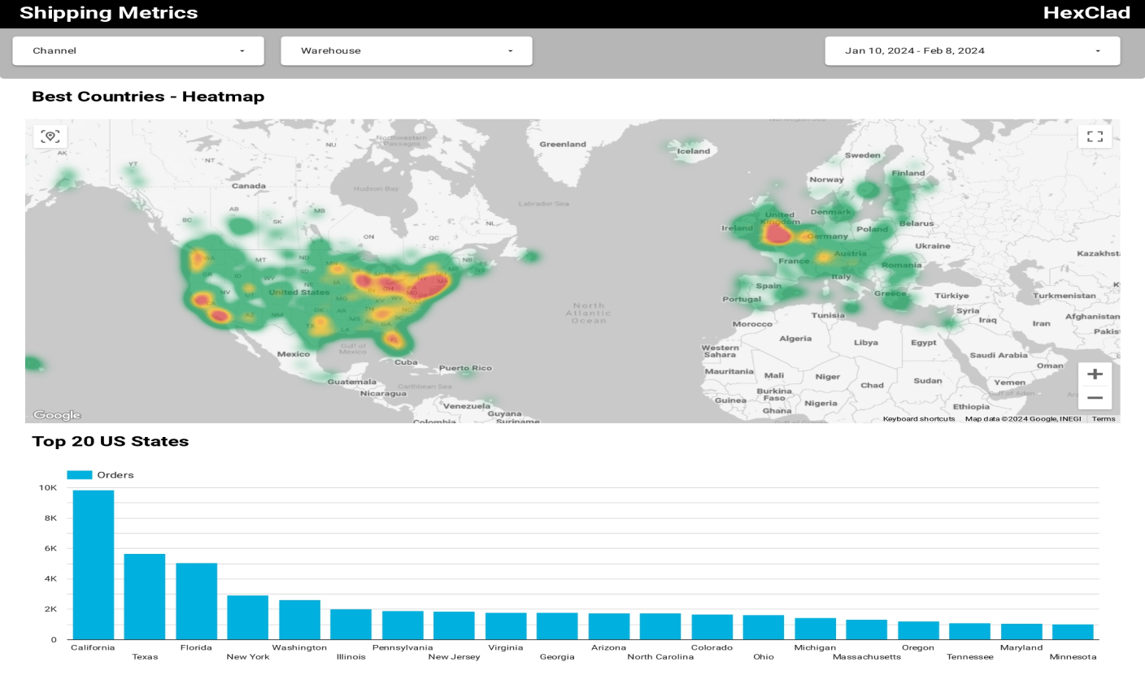
Task: Click the New York orders bar
Action: click(248, 617)
